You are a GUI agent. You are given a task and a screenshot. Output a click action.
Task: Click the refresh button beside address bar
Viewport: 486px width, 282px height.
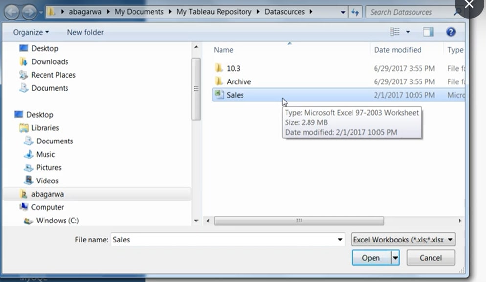click(355, 12)
